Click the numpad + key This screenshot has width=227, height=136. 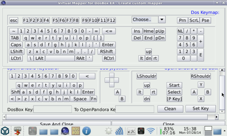pos(201,41)
